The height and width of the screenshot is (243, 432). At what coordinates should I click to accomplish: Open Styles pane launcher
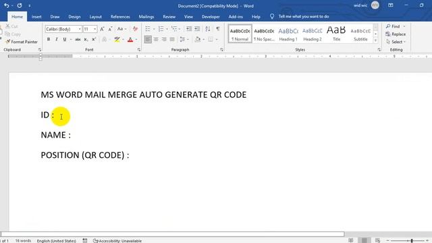(379, 50)
